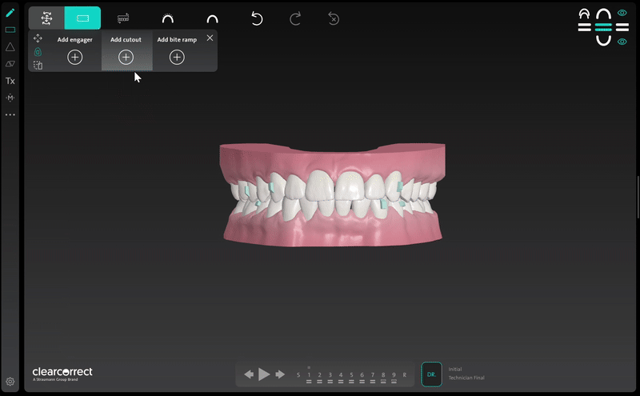
Task: Jump to stage 5 on timeline
Action: (x=351, y=374)
